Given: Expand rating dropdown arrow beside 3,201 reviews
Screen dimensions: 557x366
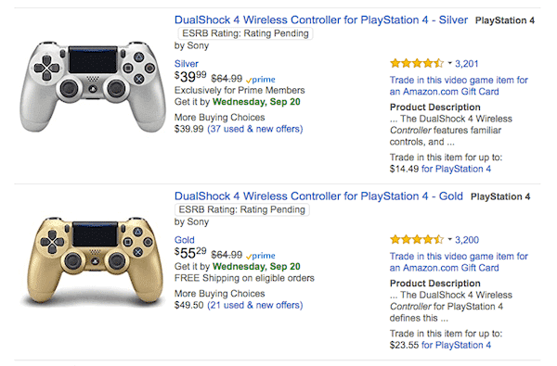Looking at the screenshot, I should (x=449, y=64).
